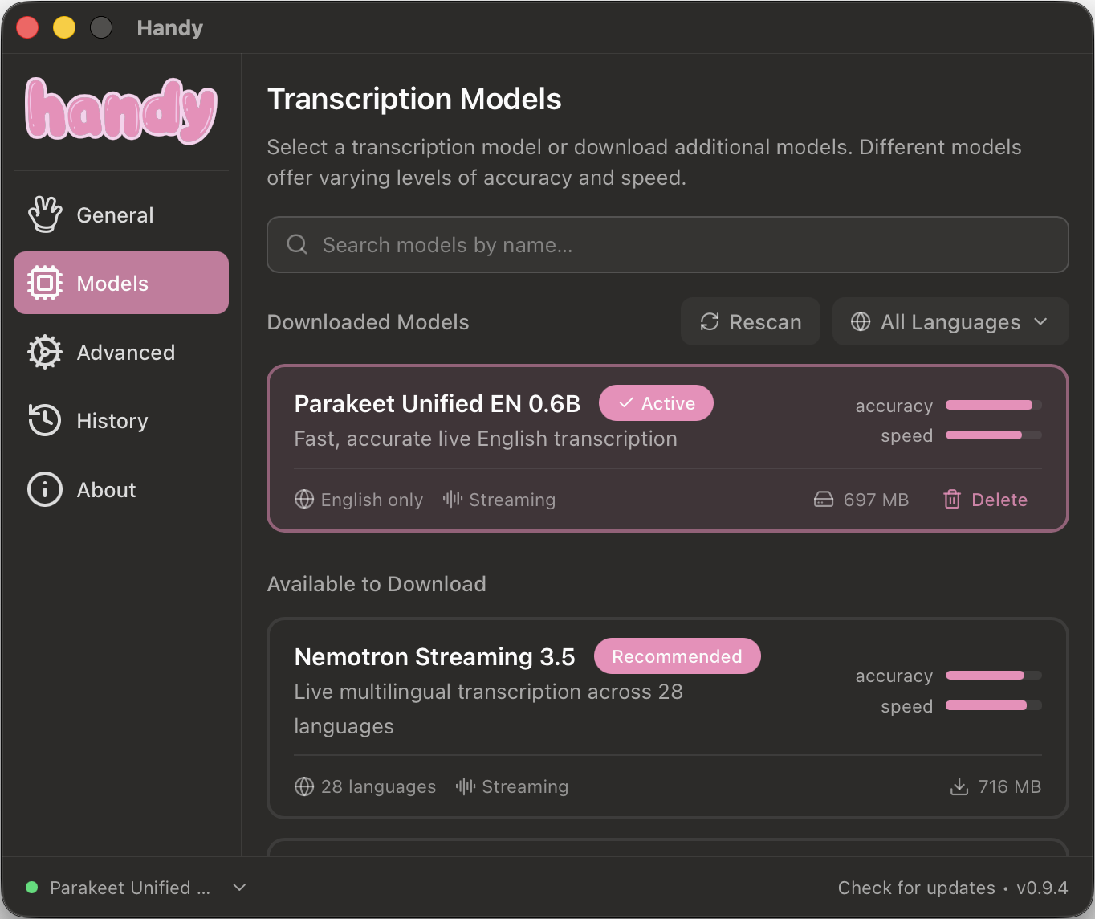Viewport: 1095px width, 919px height.
Task: Click the Active badge on Parakeet
Action: click(656, 402)
